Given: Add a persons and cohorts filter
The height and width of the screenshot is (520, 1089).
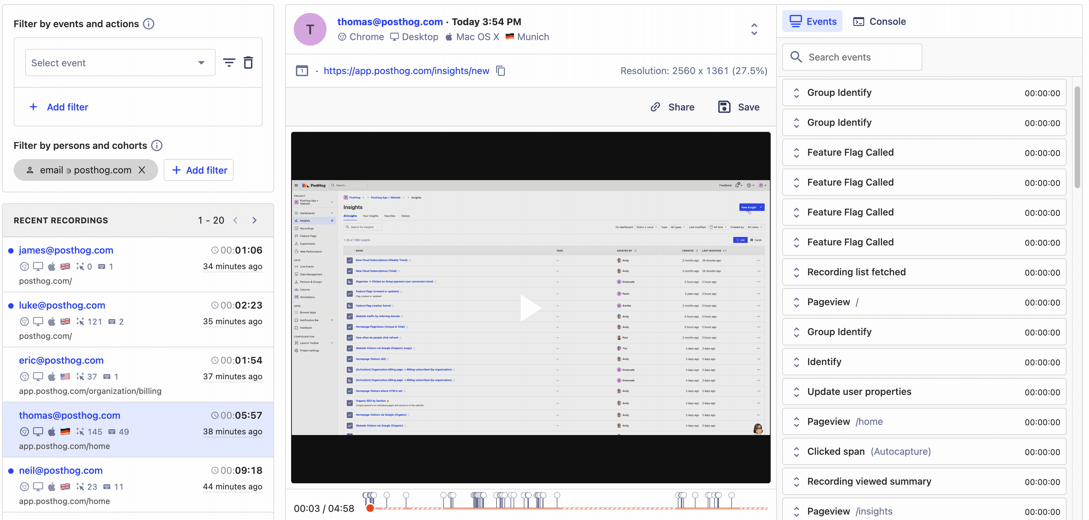Looking at the screenshot, I should tap(199, 170).
